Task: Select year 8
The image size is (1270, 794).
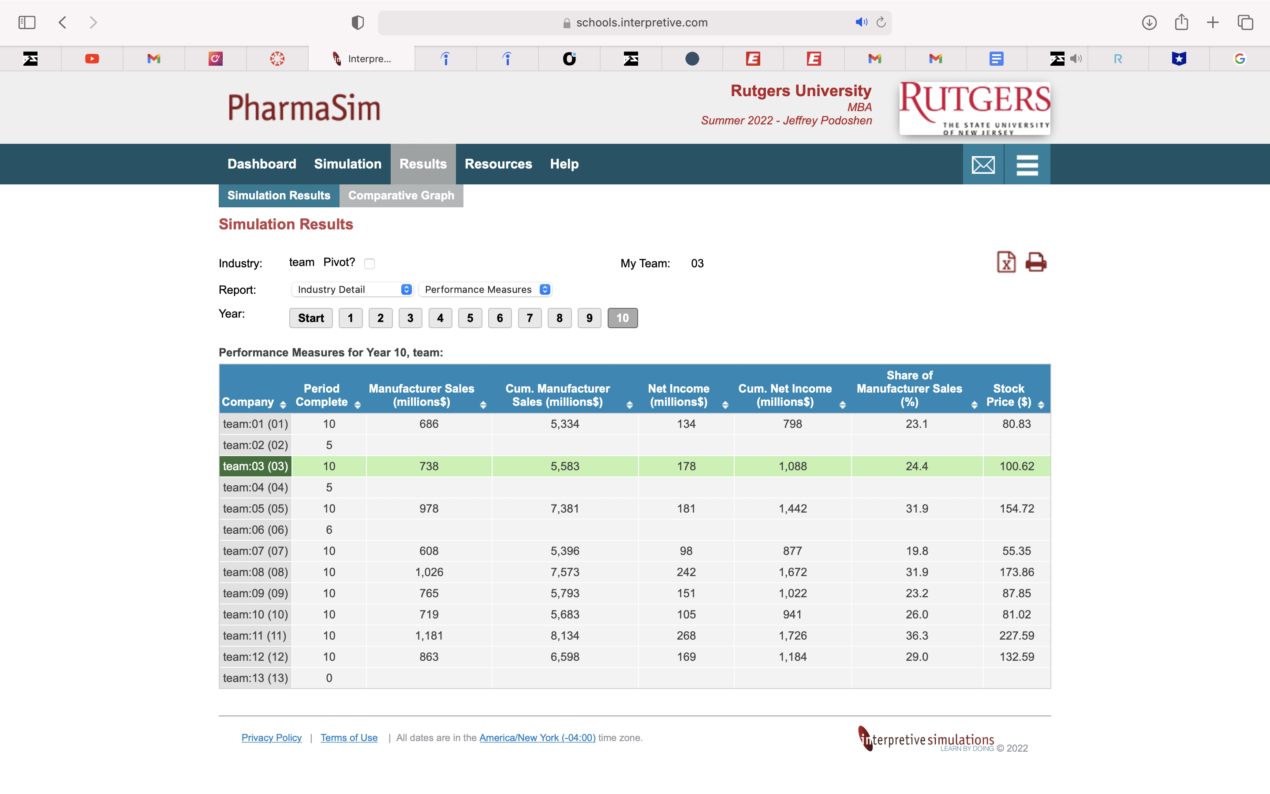Action: pos(560,318)
